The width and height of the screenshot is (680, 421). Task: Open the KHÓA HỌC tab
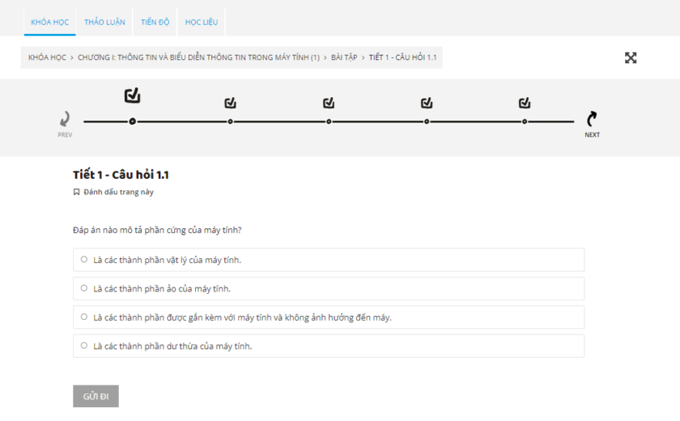click(49, 22)
